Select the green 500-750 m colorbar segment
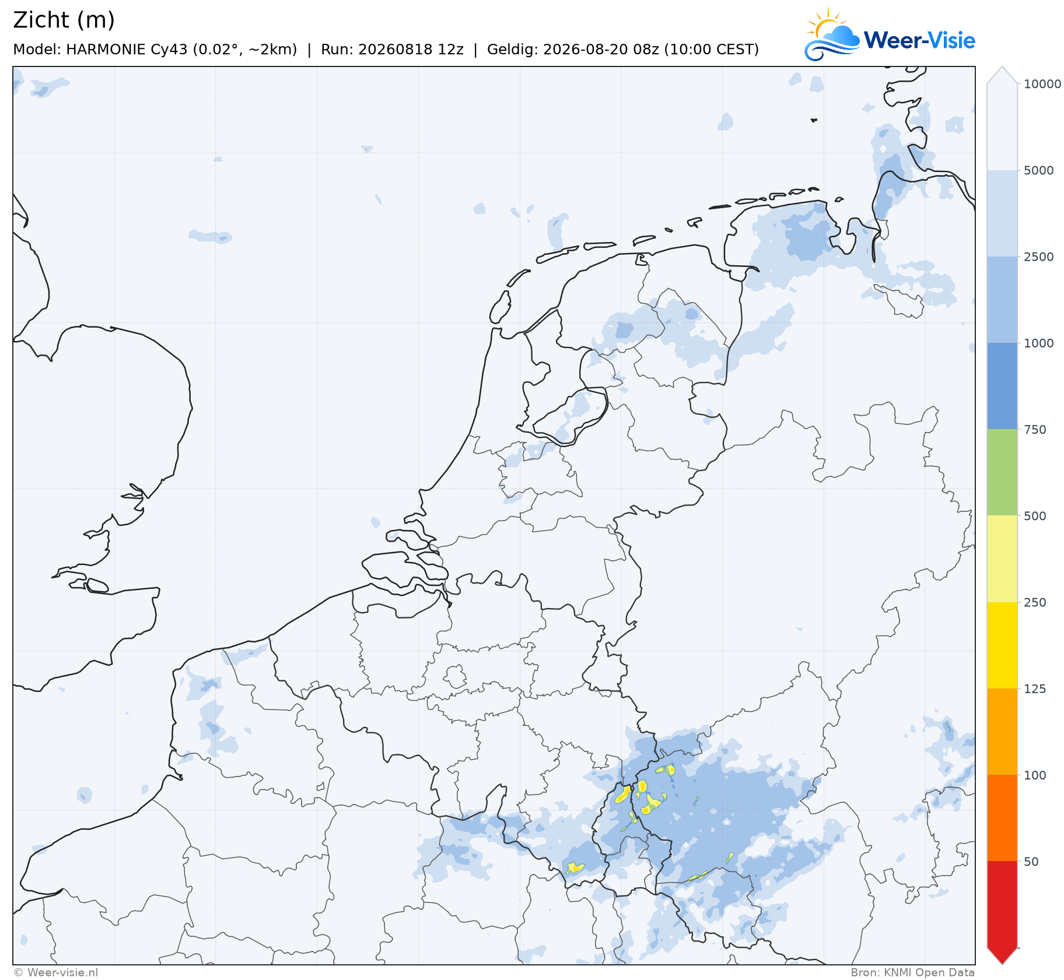 click(1002, 472)
